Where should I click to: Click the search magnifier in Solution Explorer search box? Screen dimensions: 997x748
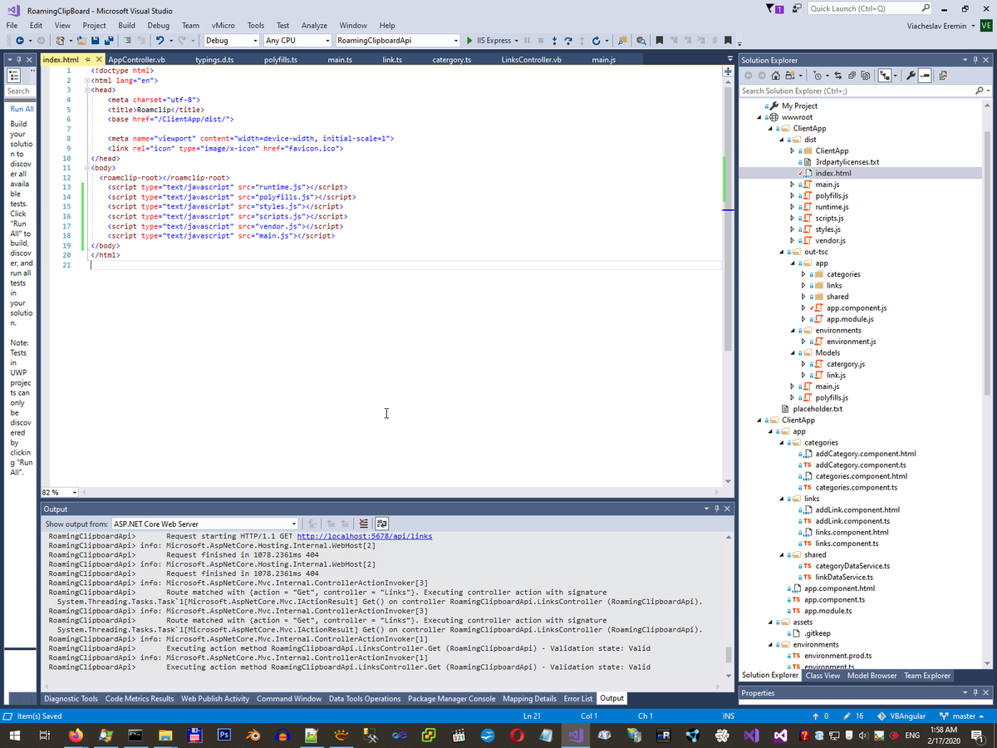[x=980, y=91]
